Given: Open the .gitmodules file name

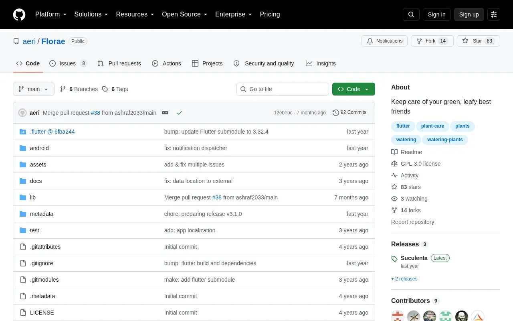Looking at the screenshot, I should tap(44, 280).
